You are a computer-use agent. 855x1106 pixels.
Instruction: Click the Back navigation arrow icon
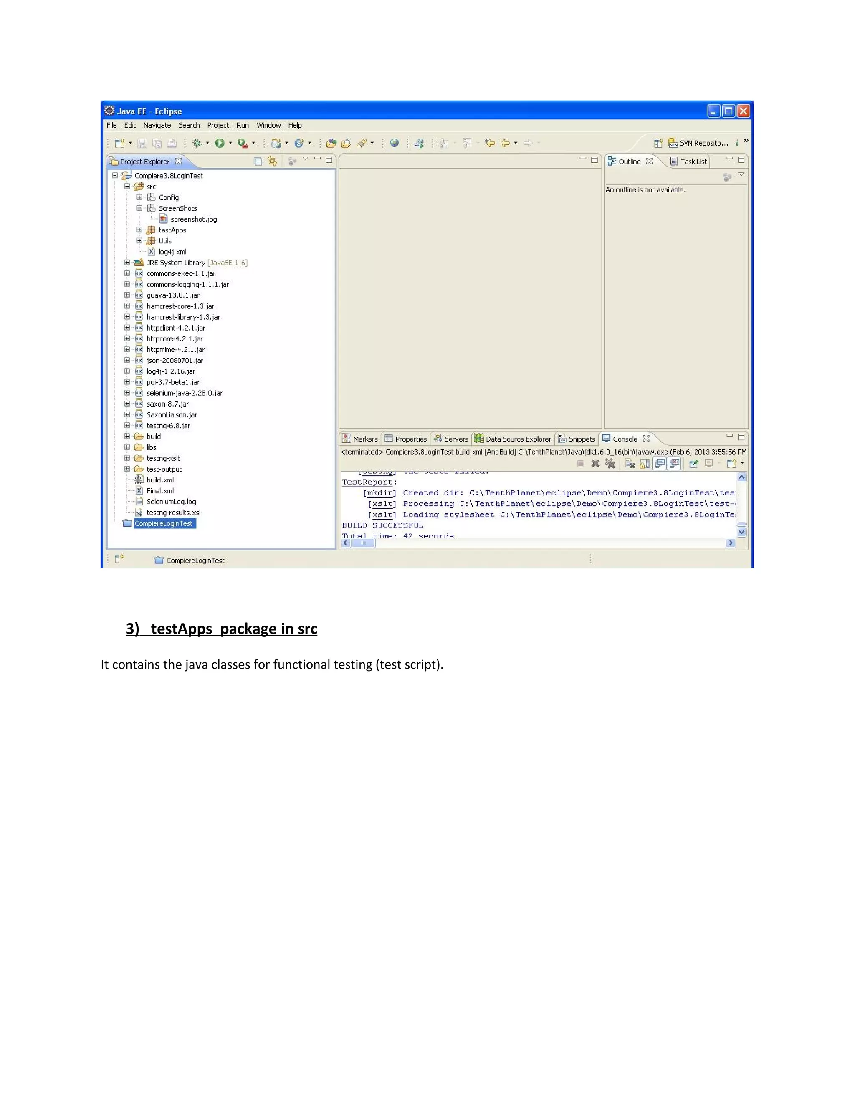[505, 143]
